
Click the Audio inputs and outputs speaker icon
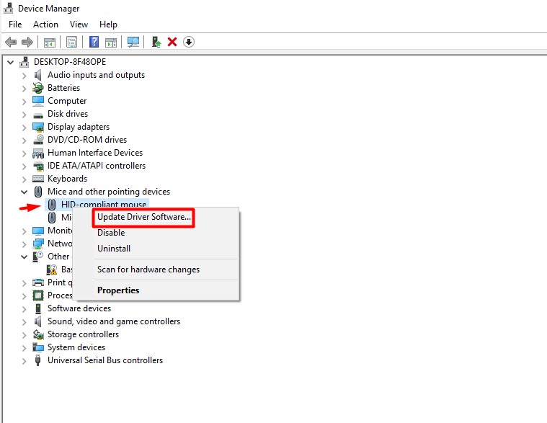tap(37, 75)
